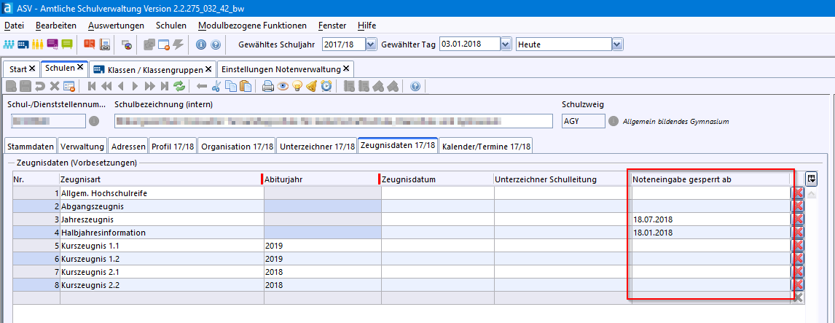The image size is (835, 323).
Task: Switch to the Unterzeichner 17/18 tab
Action: [x=317, y=146]
